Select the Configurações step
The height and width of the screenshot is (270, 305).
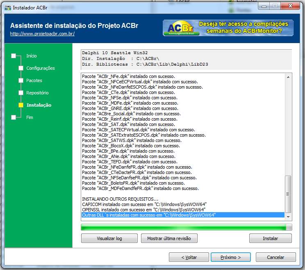pyautogui.click(x=41, y=68)
